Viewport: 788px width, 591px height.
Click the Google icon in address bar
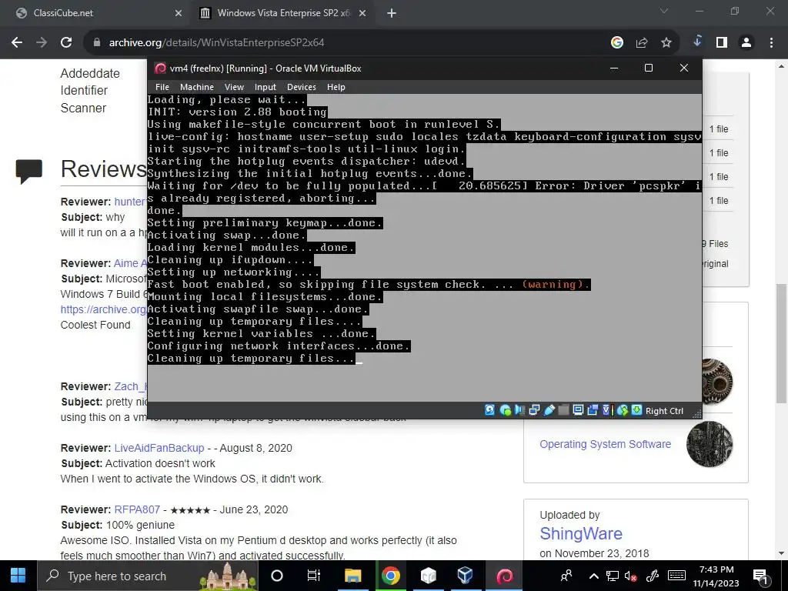click(617, 43)
